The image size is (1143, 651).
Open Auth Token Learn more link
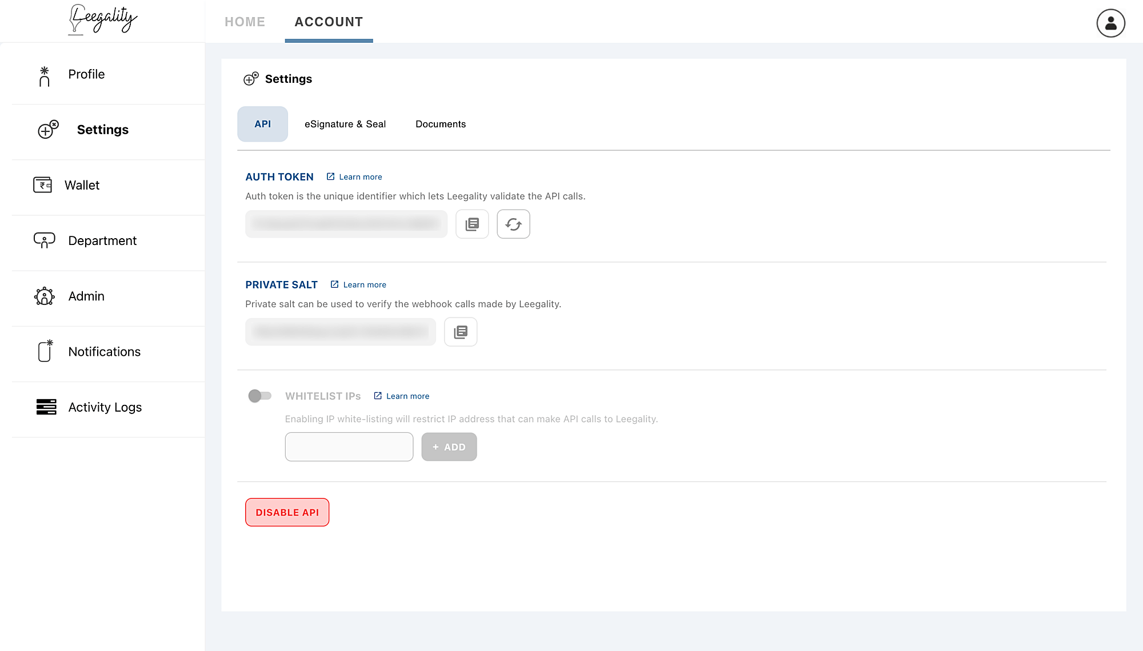[359, 177]
